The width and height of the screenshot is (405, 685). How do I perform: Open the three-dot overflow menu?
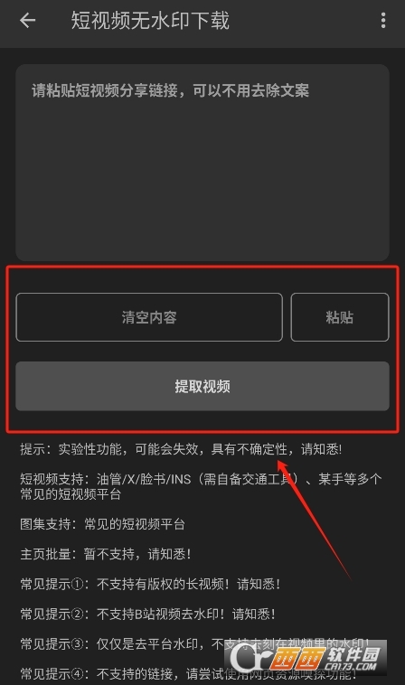click(x=383, y=20)
